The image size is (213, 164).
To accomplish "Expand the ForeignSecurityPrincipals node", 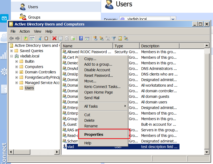I will coord(16,78).
